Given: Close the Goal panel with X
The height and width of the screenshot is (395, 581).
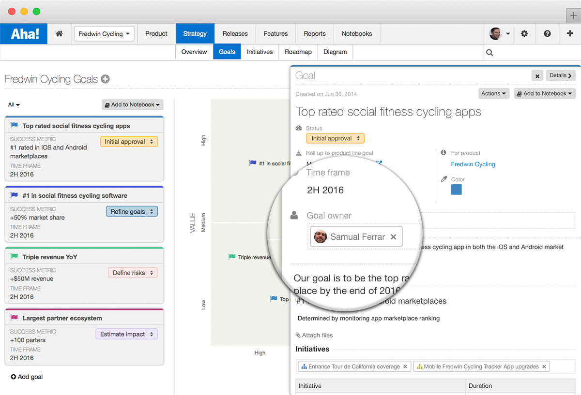Looking at the screenshot, I should [537, 76].
